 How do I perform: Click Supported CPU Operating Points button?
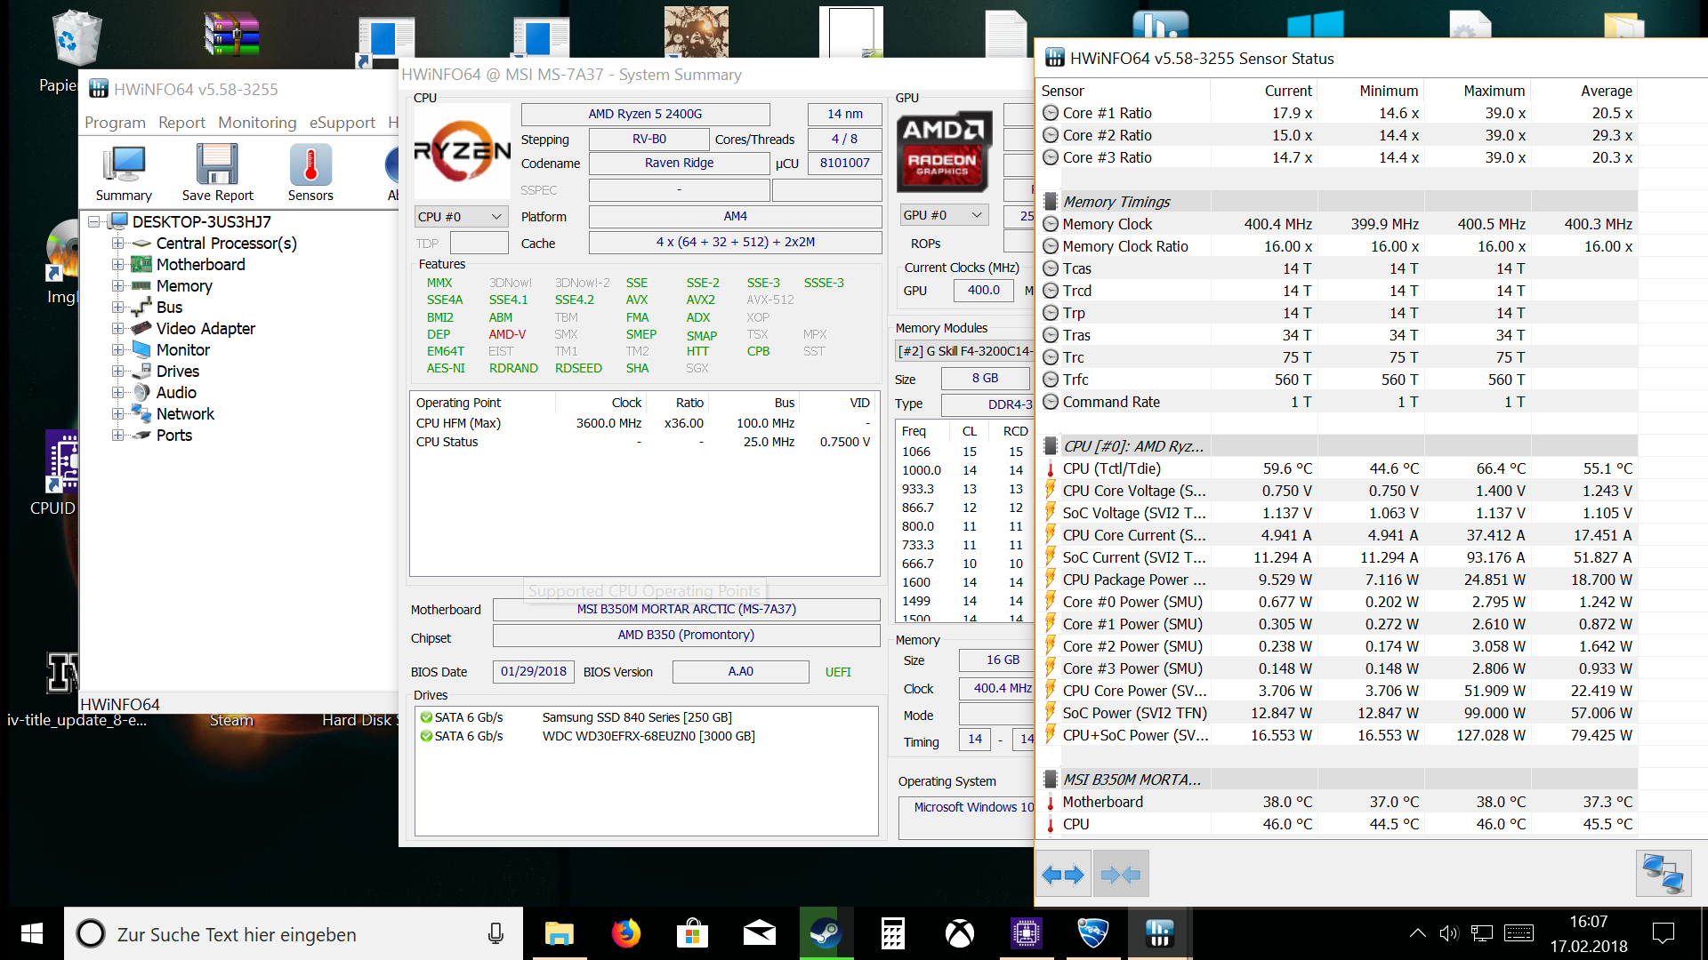tap(644, 591)
